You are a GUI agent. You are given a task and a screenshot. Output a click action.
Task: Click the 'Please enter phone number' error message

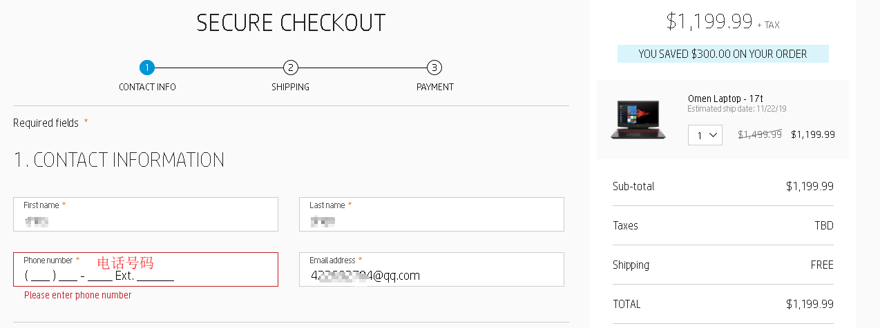coord(77,296)
